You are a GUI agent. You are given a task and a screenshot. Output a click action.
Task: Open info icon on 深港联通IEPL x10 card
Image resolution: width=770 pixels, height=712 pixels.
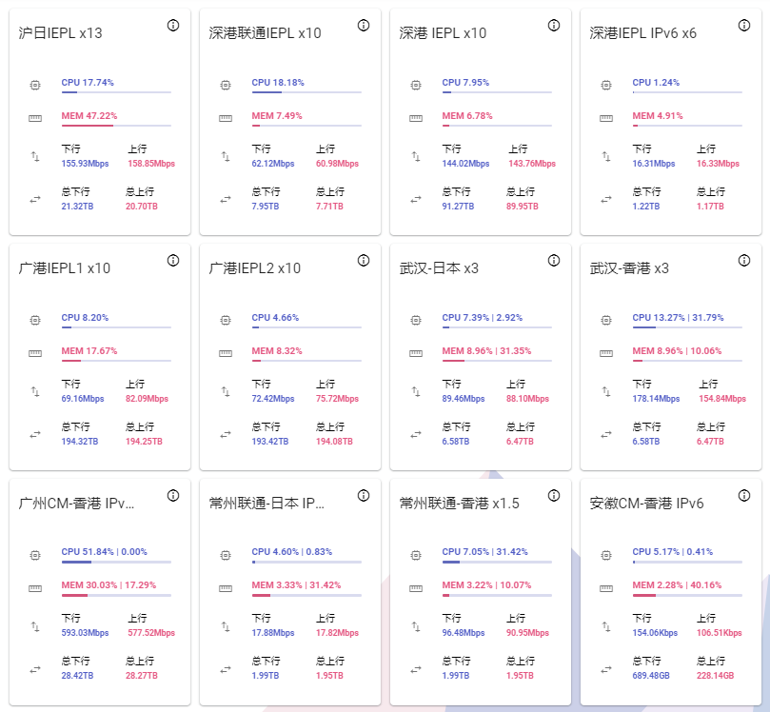tap(363, 26)
